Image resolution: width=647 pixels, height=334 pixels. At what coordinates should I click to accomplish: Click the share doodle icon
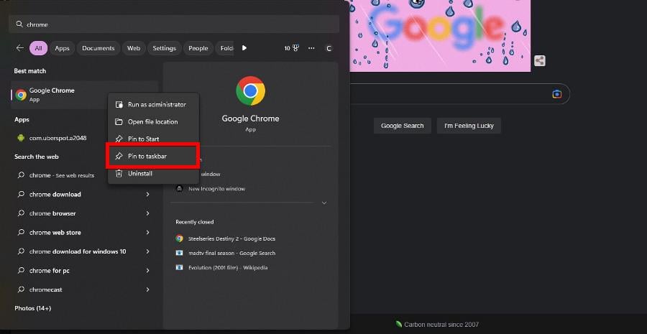tap(539, 61)
